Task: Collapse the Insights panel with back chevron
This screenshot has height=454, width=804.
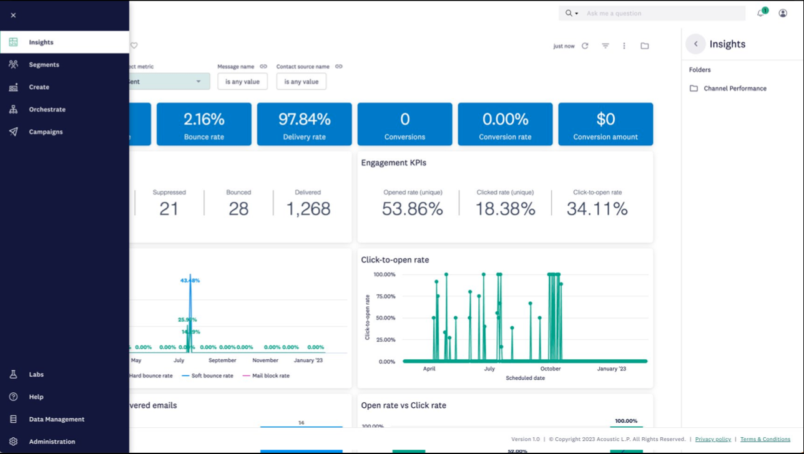Action: click(x=696, y=44)
